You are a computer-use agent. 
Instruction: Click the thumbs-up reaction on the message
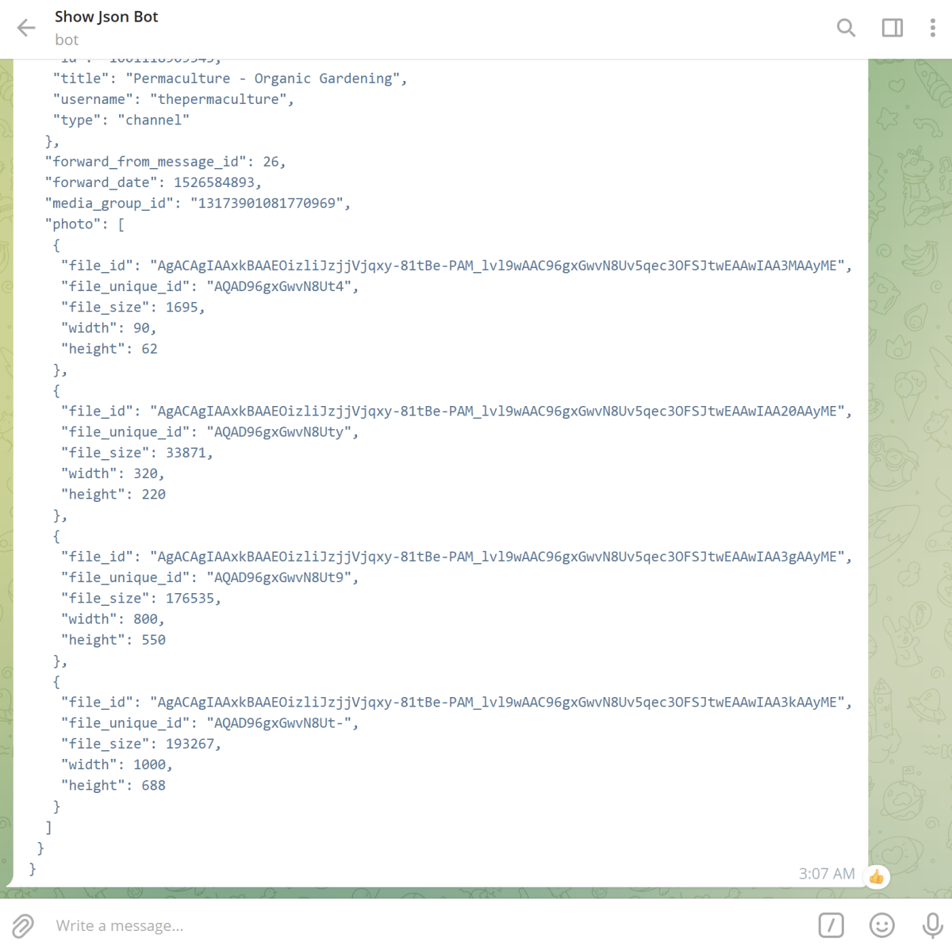click(x=877, y=876)
